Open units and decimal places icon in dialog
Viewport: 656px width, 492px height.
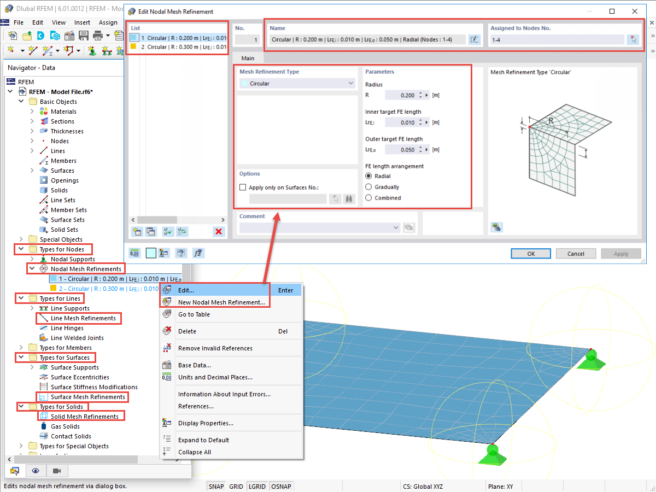click(134, 253)
